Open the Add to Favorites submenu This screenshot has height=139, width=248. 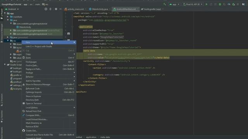click(49, 81)
